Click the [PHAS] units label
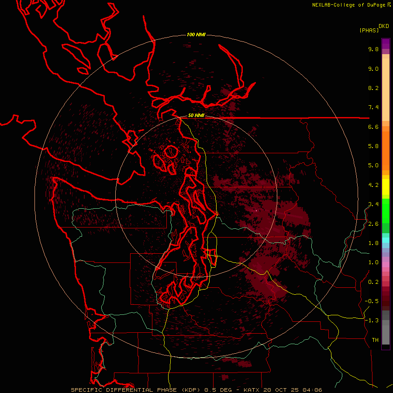 click(x=369, y=30)
